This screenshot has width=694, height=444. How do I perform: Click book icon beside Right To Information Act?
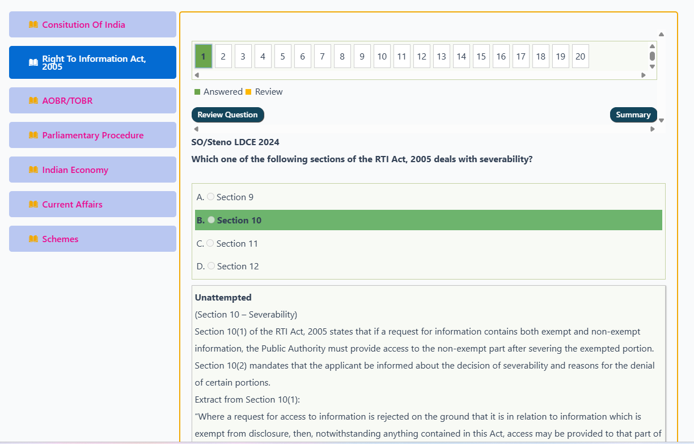[x=33, y=62]
